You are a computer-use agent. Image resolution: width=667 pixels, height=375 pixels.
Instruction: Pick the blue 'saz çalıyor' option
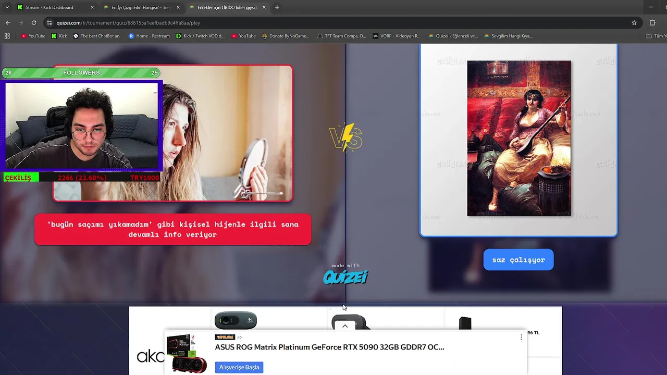click(x=518, y=260)
